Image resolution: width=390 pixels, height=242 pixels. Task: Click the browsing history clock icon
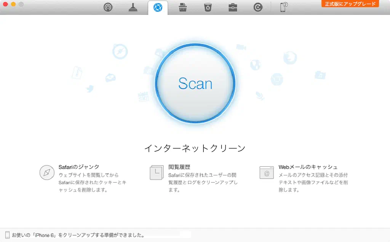tap(157, 172)
